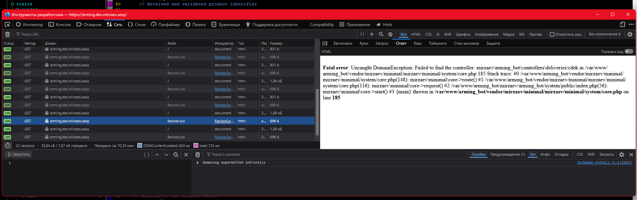The image size is (637, 200).
Task: Open network settings gear icon
Action: 630,34
